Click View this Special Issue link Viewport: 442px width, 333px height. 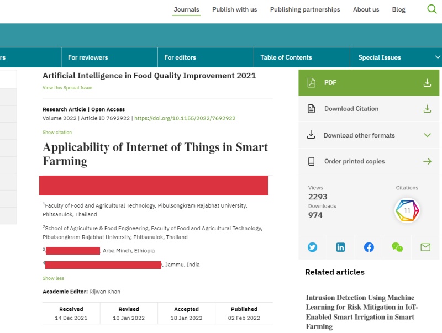[x=67, y=88]
